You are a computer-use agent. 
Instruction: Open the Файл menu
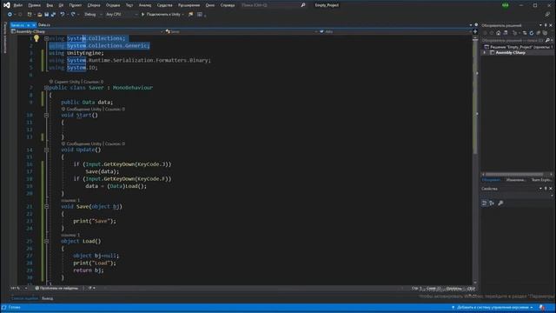pos(17,5)
